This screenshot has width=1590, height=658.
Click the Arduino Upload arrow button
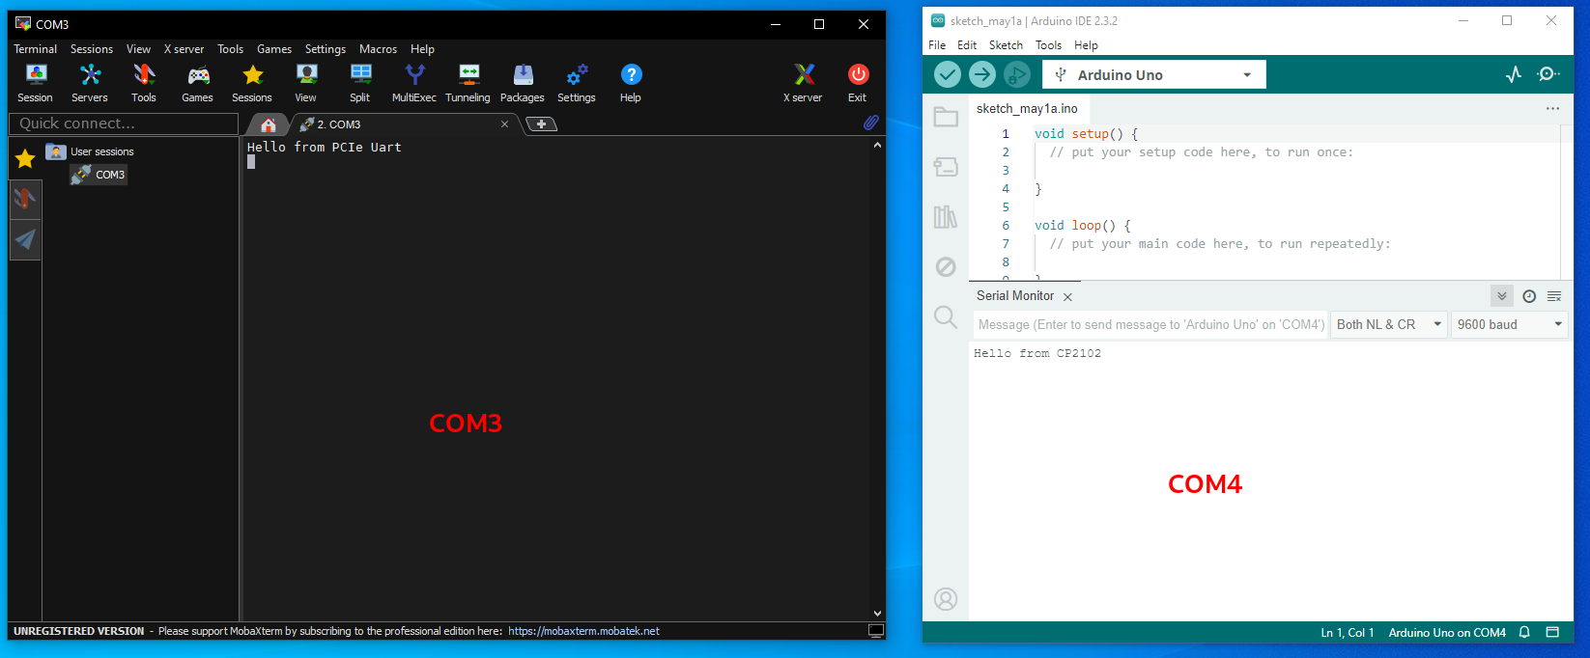click(982, 74)
